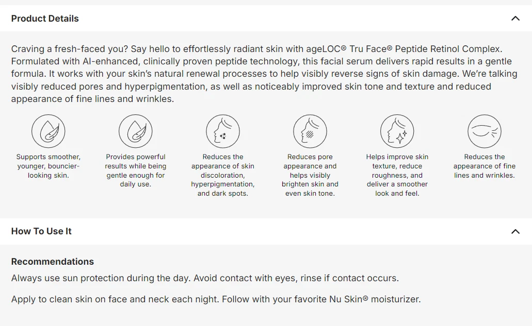Screen dimensions: 532x326
Task: Click the 'Always use sun protection' instruction
Action: (205, 278)
